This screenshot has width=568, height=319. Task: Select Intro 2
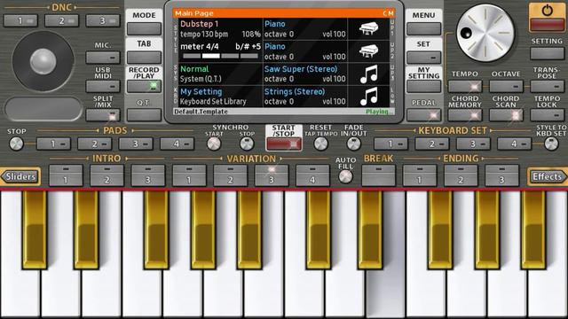106,175
